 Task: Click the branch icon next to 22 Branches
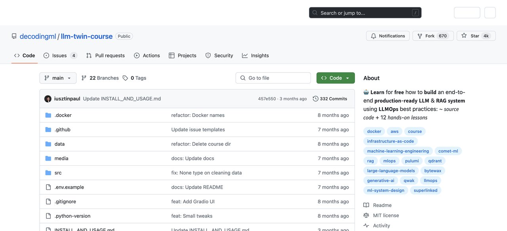[84, 78]
